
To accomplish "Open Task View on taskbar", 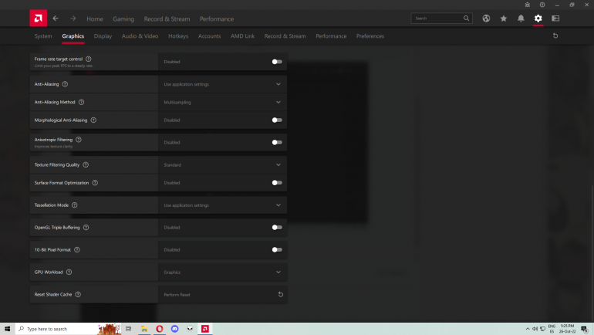I will [x=128, y=329].
